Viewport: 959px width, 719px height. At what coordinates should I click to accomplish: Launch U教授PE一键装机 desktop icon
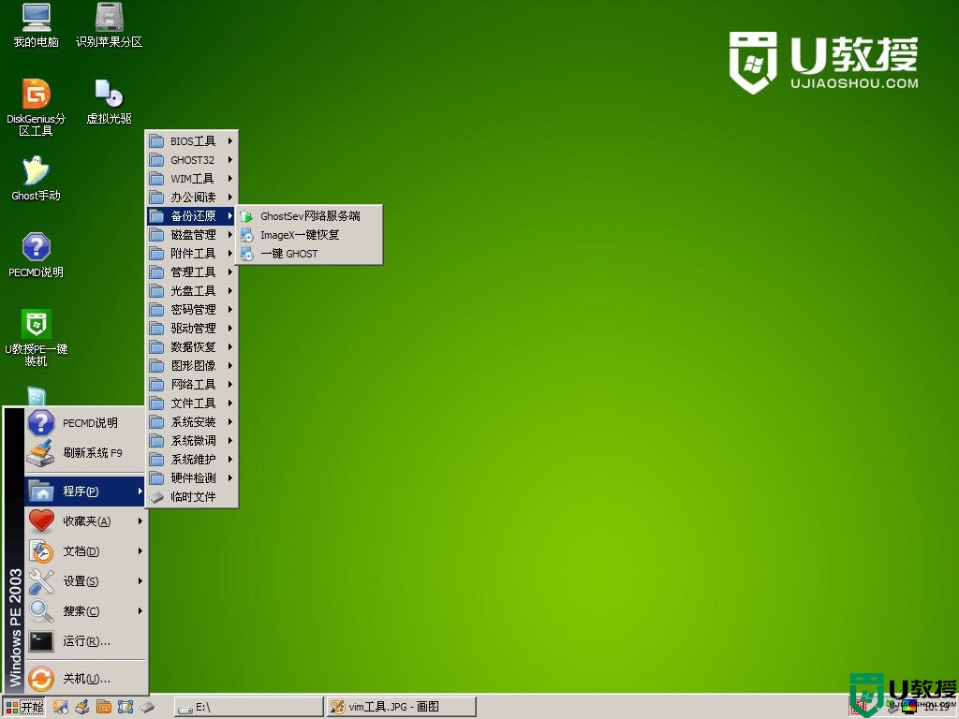36,326
